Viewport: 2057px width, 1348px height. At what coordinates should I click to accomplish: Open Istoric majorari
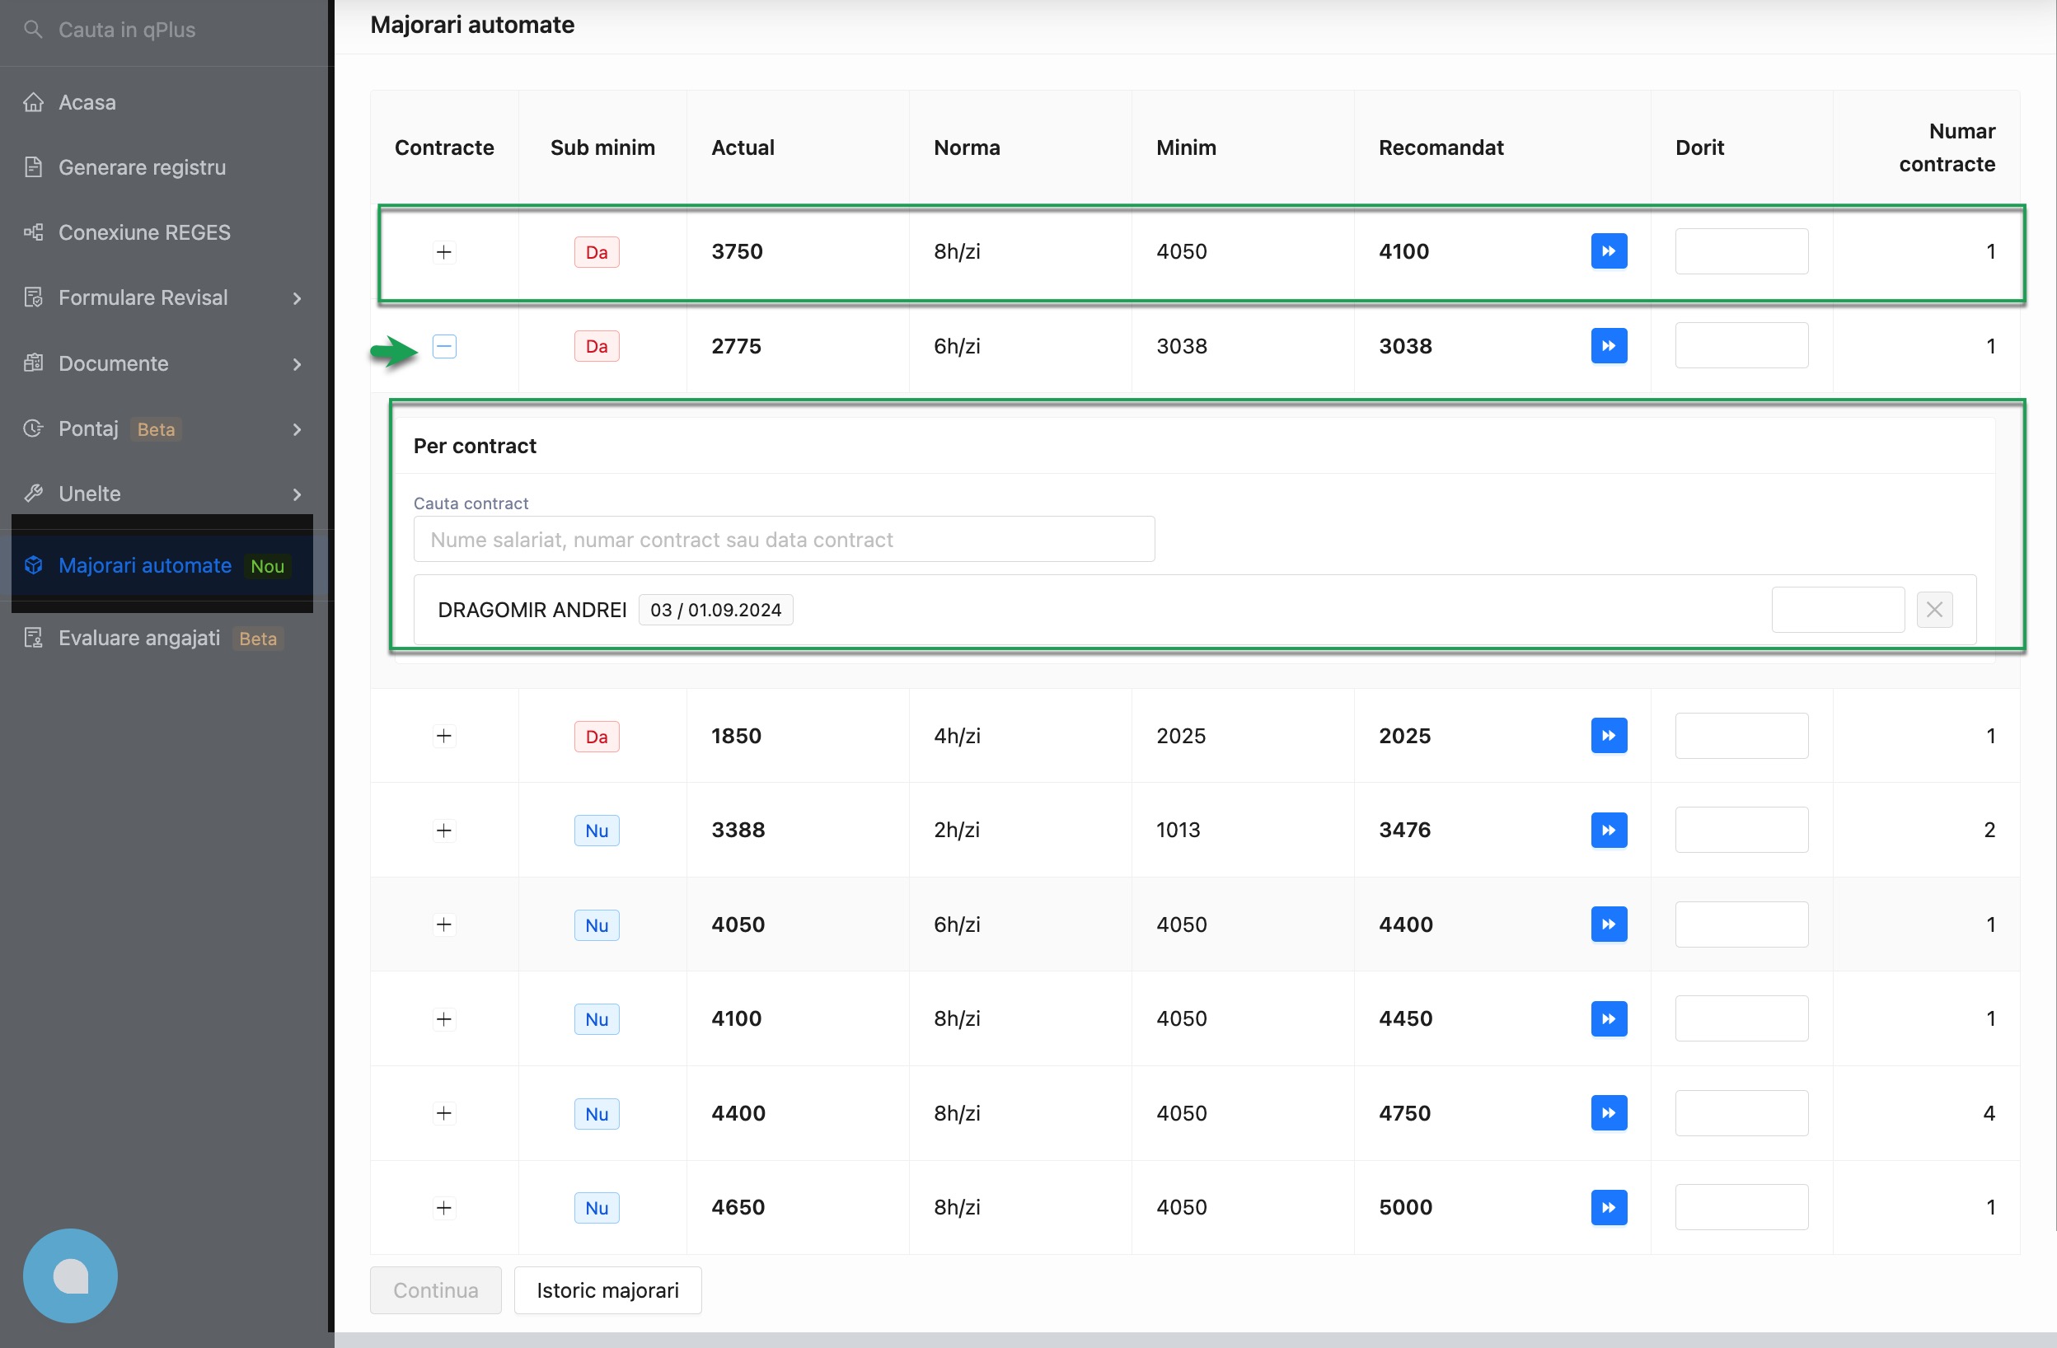[607, 1289]
